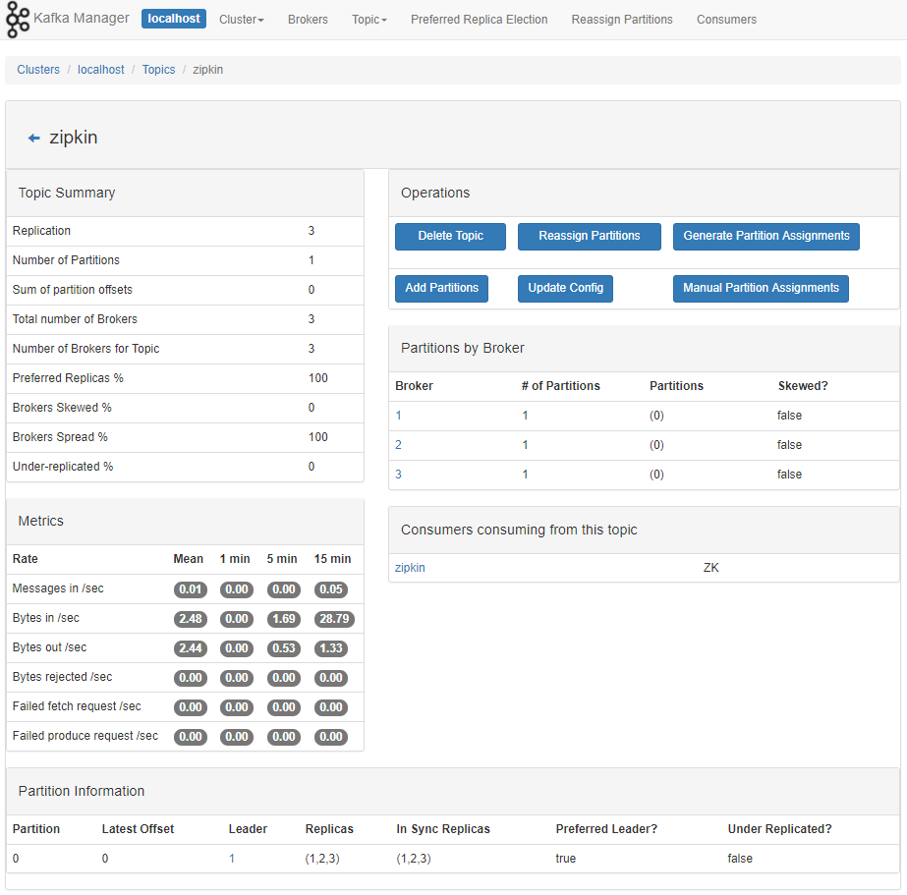Click the Under-replicated % label
Image resolution: width=907 pixels, height=895 pixels.
point(63,468)
